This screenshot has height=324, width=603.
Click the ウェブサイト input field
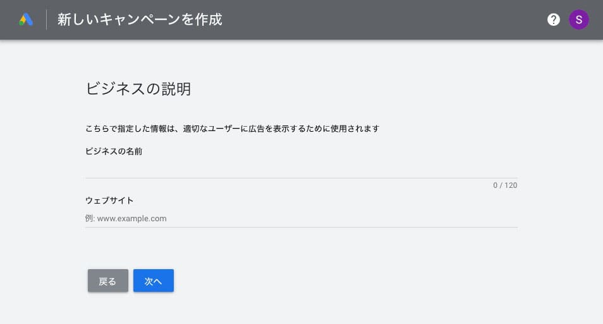tap(301, 218)
